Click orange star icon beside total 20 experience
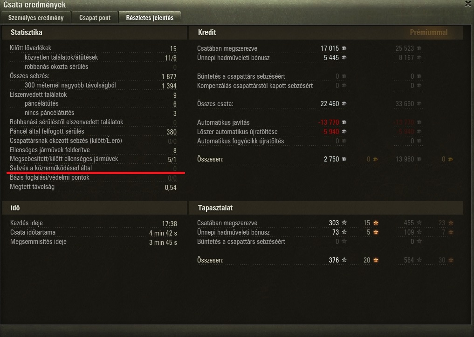This screenshot has width=474, height=337. 376,260
